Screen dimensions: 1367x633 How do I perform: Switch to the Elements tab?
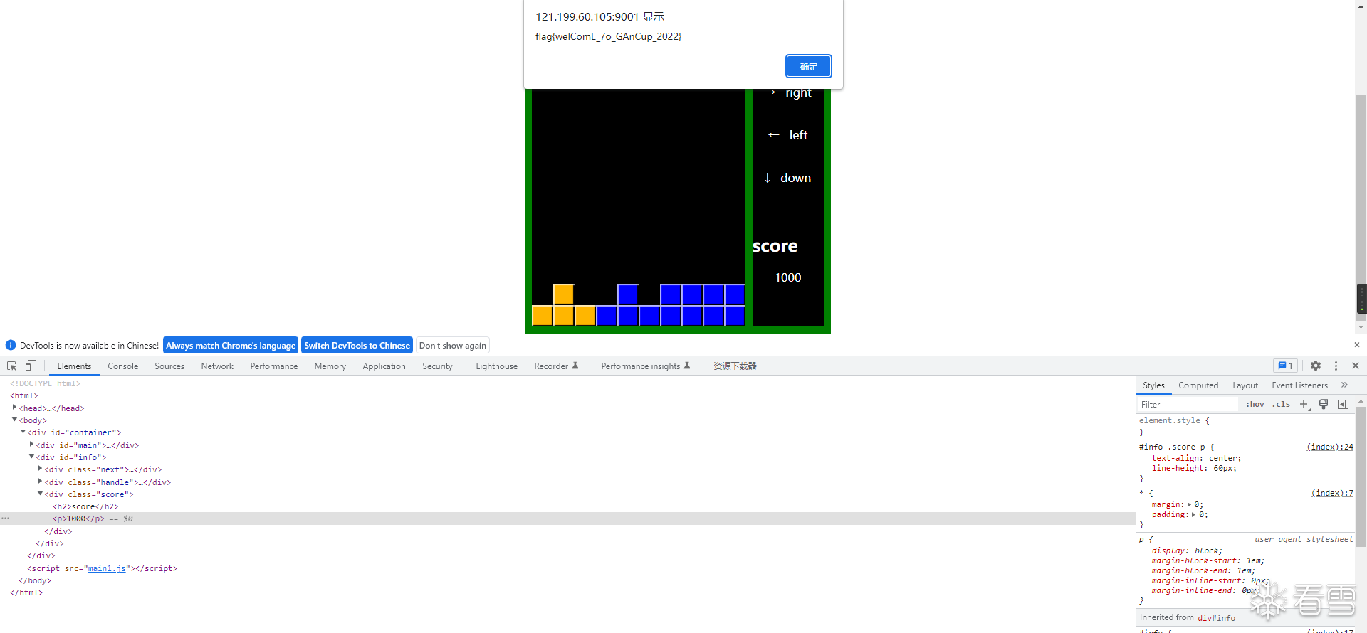coord(74,366)
